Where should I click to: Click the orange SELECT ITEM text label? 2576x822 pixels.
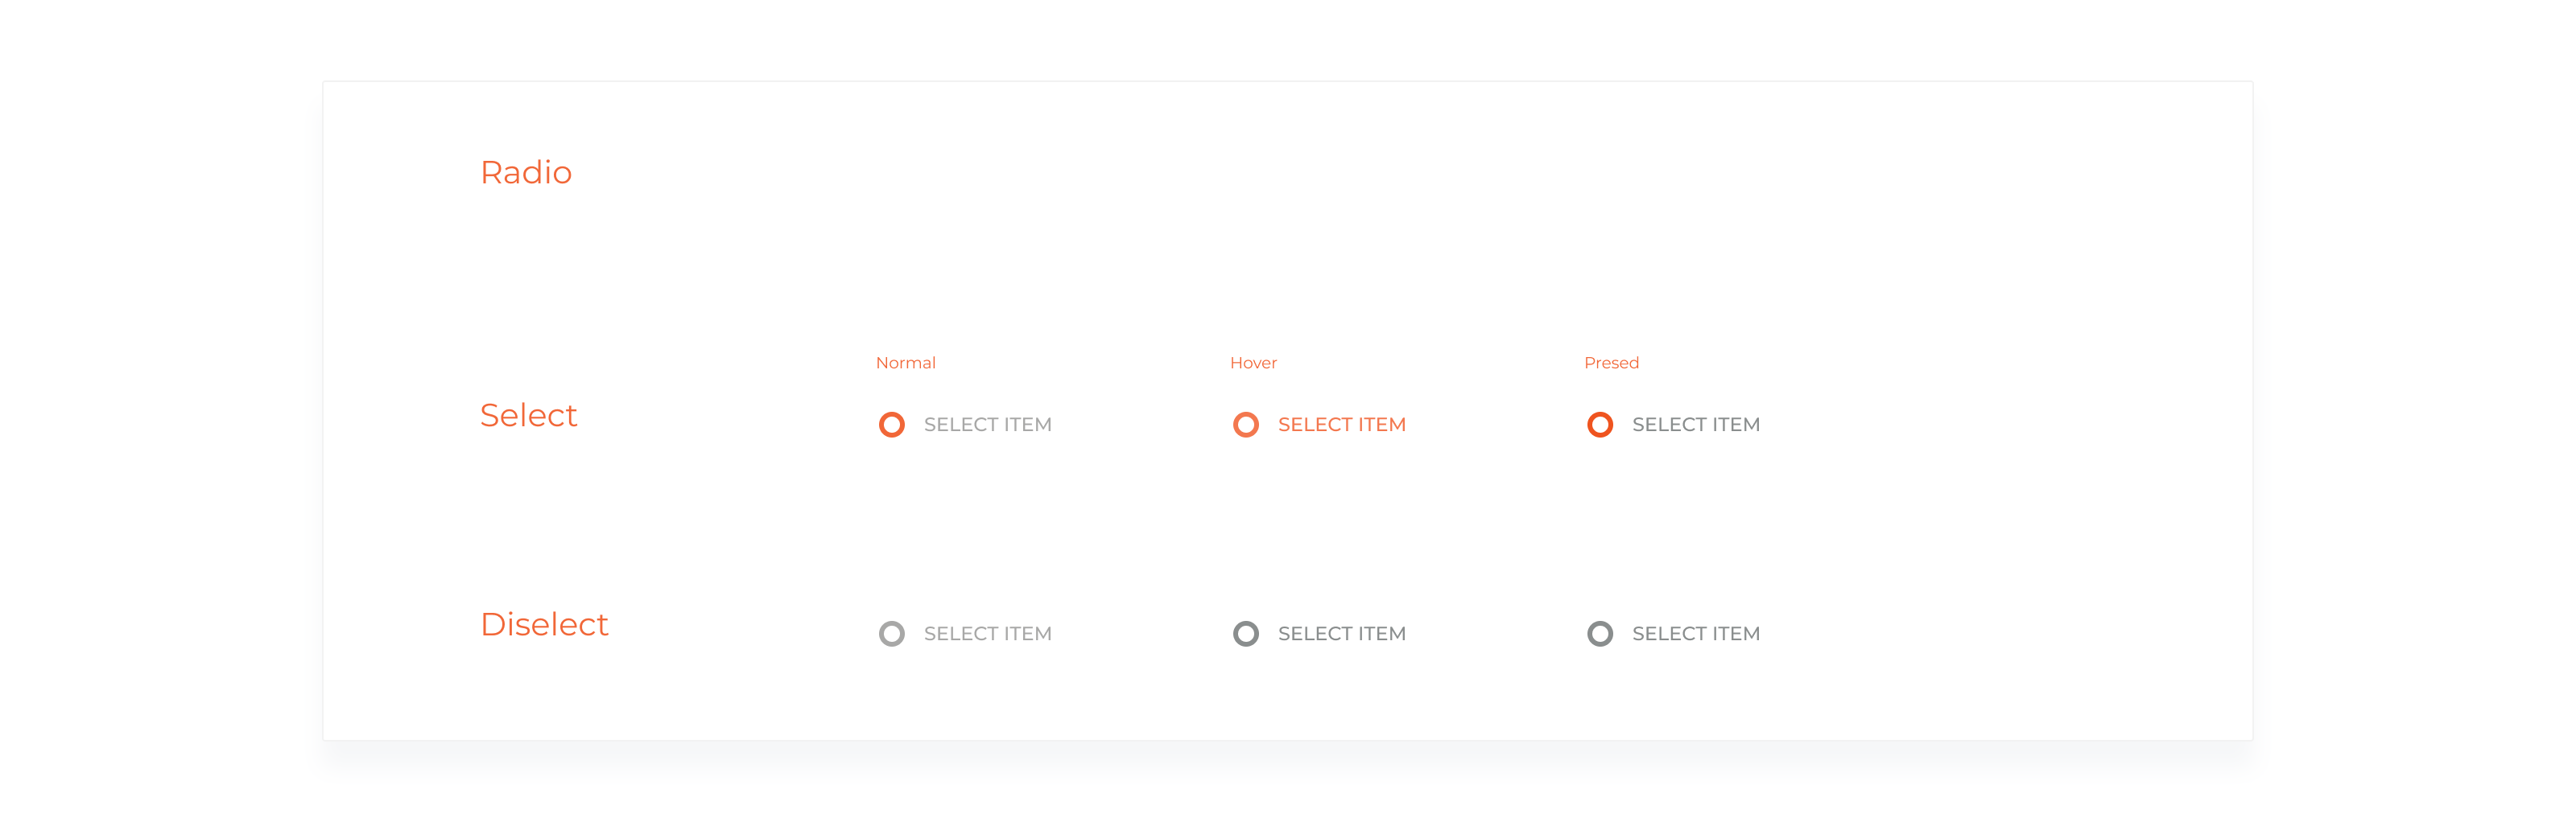1341,425
